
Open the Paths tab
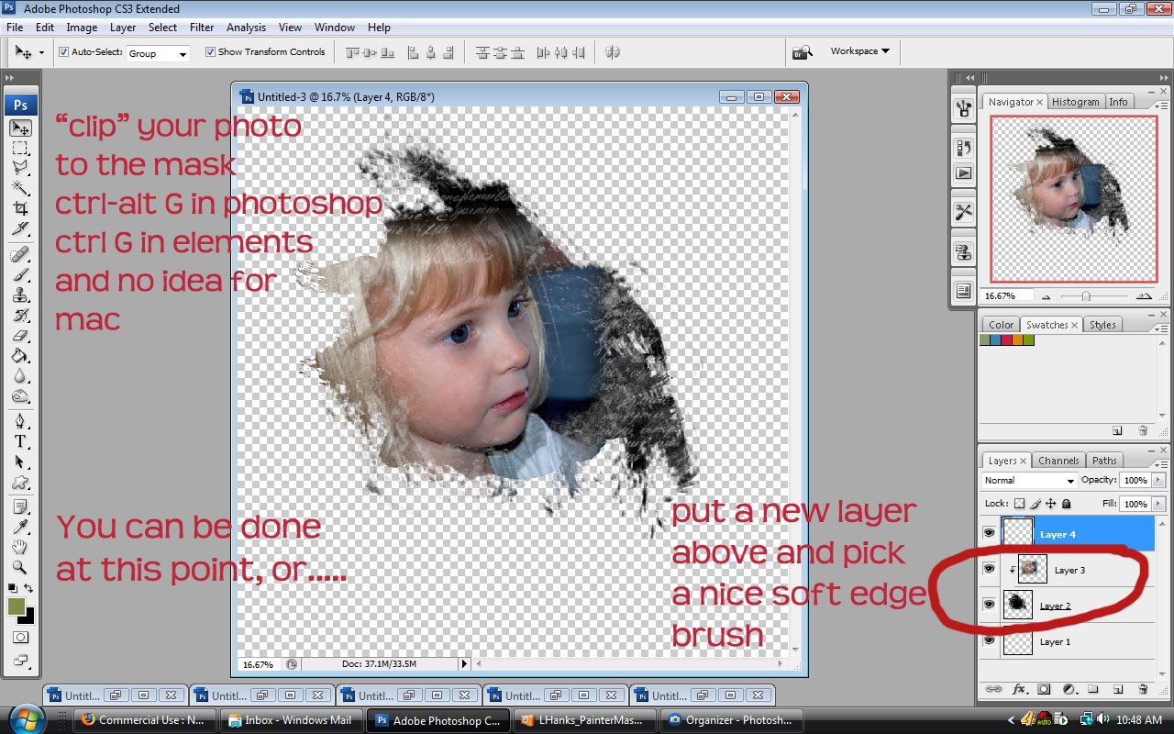click(1104, 461)
